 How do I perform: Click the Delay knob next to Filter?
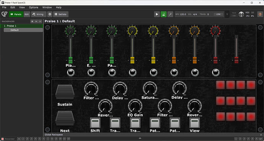(x=120, y=88)
